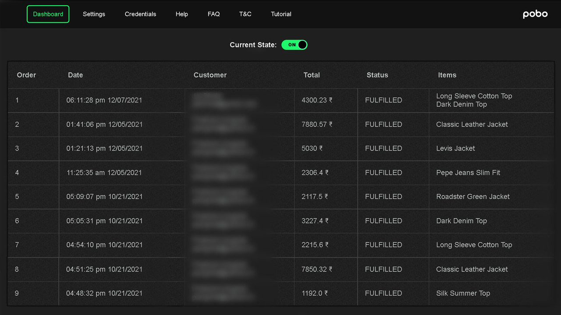This screenshot has height=315, width=561.
Task: Select the date cell of order 9
Action: (x=105, y=293)
